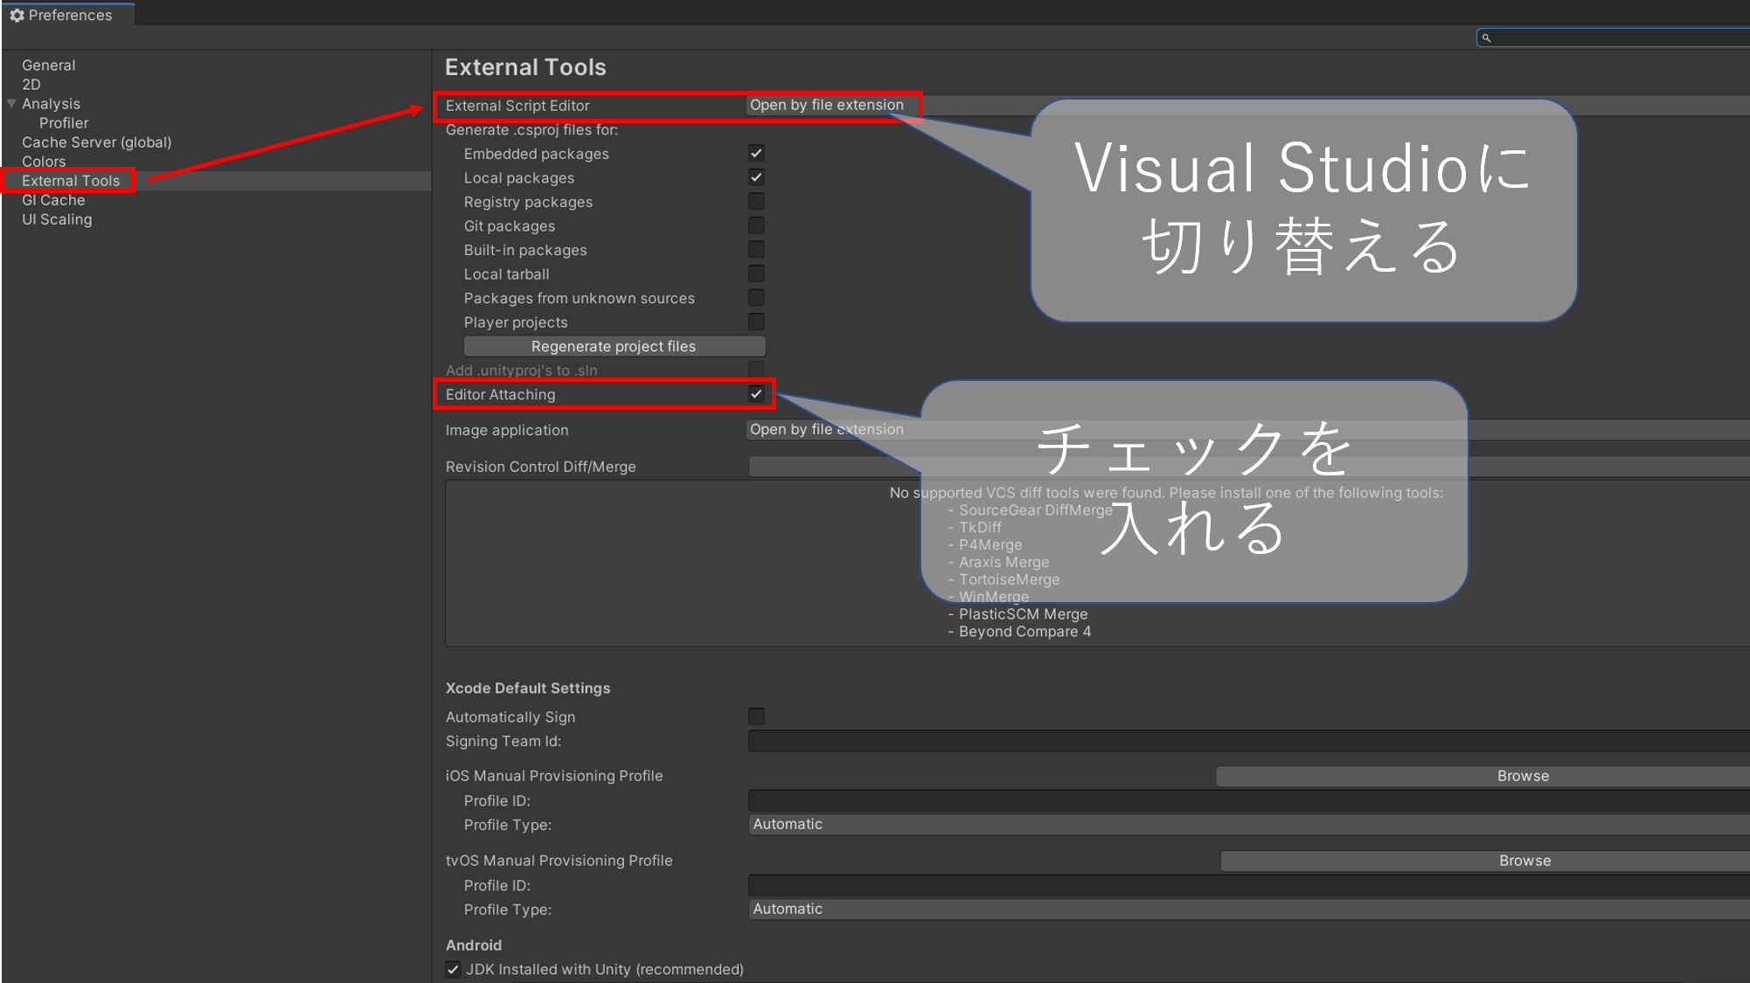Image resolution: width=1750 pixels, height=983 pixels.
Task: Enable the Editor Attaching checkbox
Action: coord(756,394)
